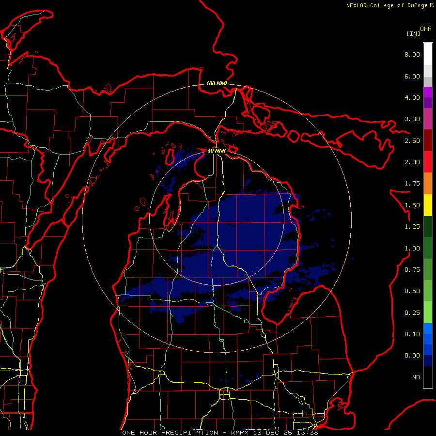Select the 0.50 legend value
The width and height of the screenshot is (436, 436).
412,291
